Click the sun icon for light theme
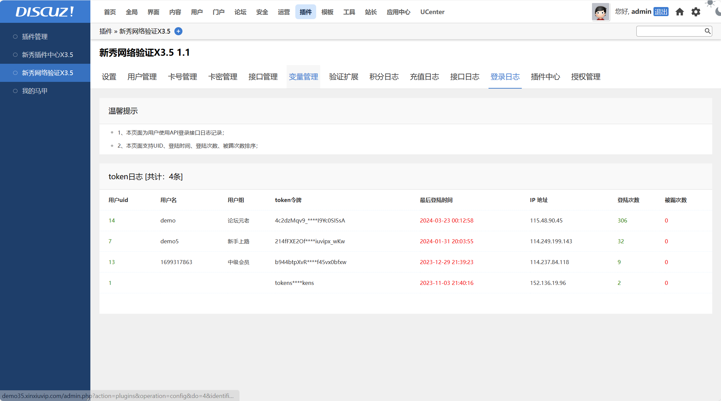The height and width of the screenshot is (401, 721). [710, 3]
